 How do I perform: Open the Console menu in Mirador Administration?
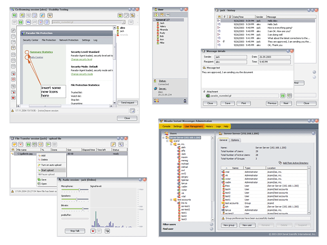pos(166,126)
